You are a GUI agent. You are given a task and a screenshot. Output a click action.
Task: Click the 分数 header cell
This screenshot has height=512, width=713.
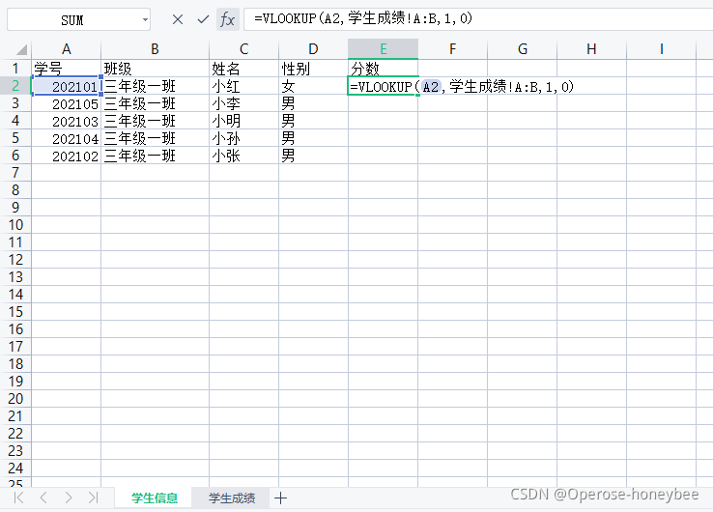383,69
